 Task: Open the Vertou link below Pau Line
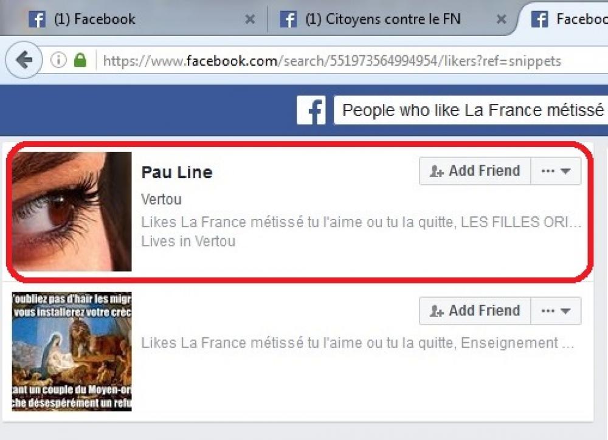tap(161, 199)
